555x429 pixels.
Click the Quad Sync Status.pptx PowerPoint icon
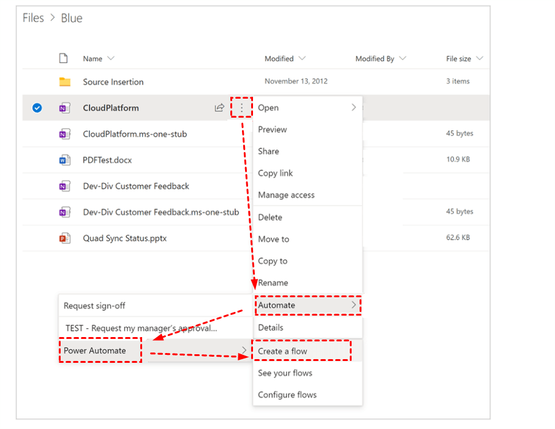(65, 238)
